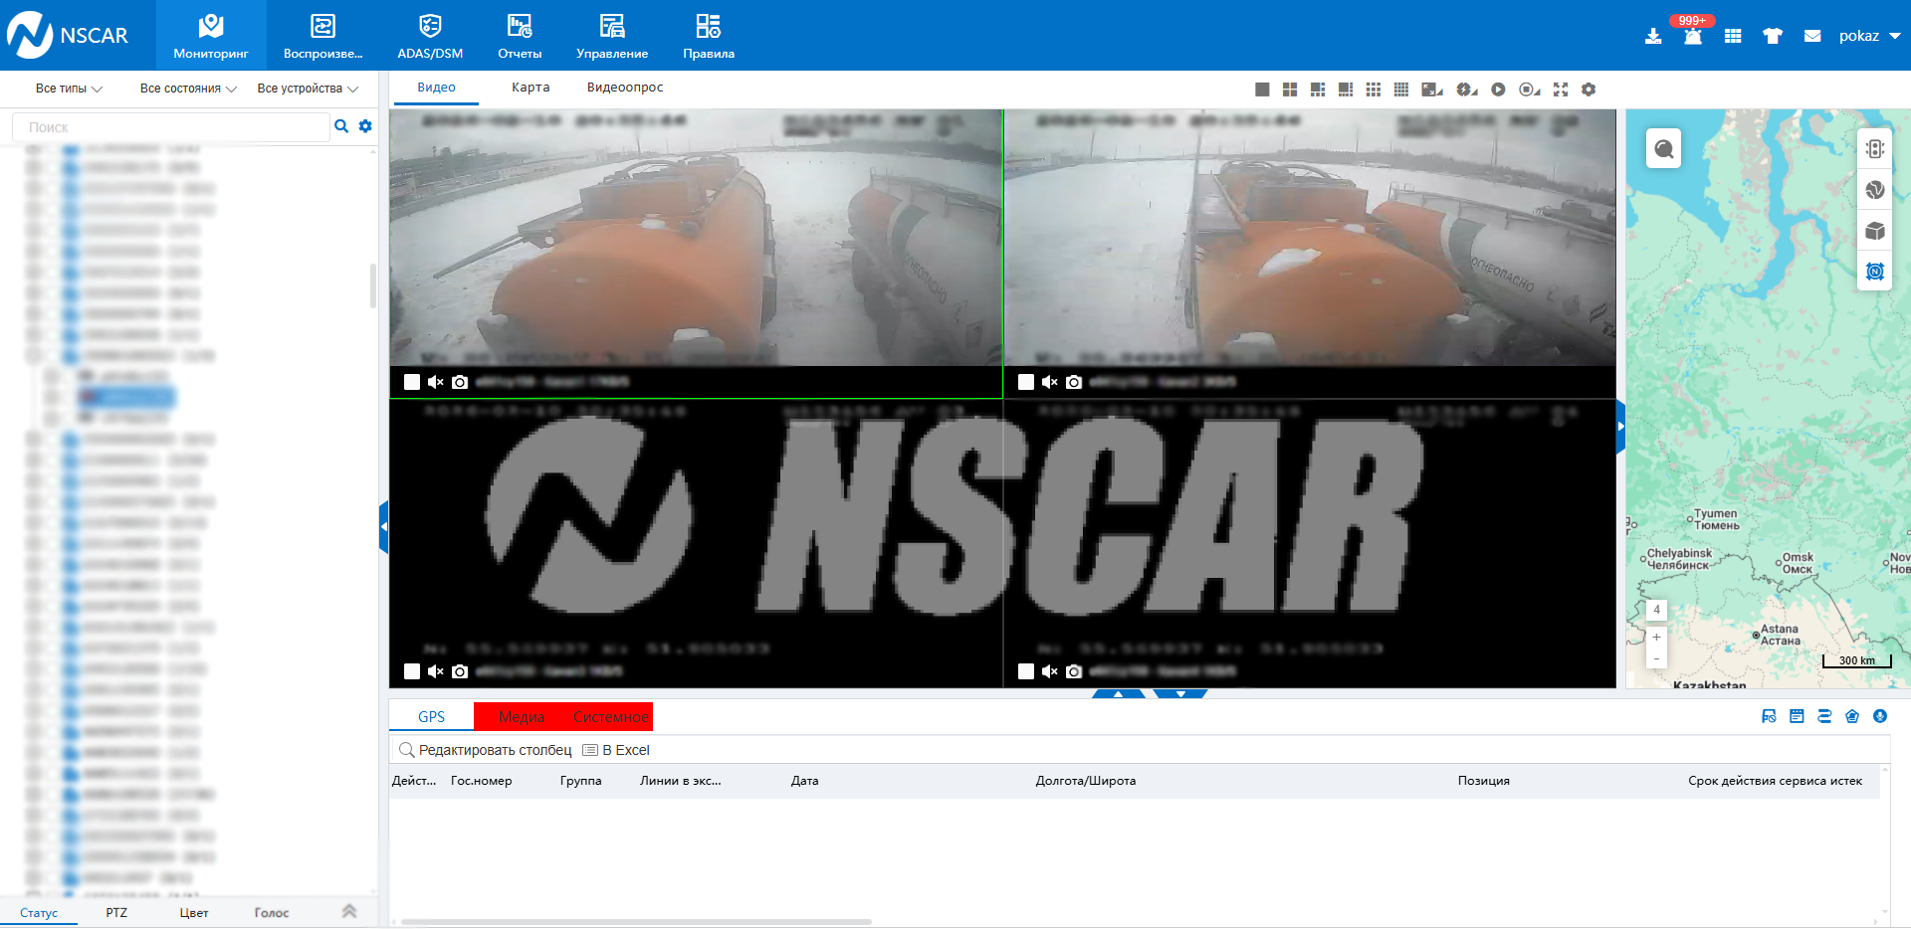The height and width of the screenshot is (929, 1911).
Task: Open video settings gear in video toolbar
Action: pyautogui.click(x=1589, y=90)
